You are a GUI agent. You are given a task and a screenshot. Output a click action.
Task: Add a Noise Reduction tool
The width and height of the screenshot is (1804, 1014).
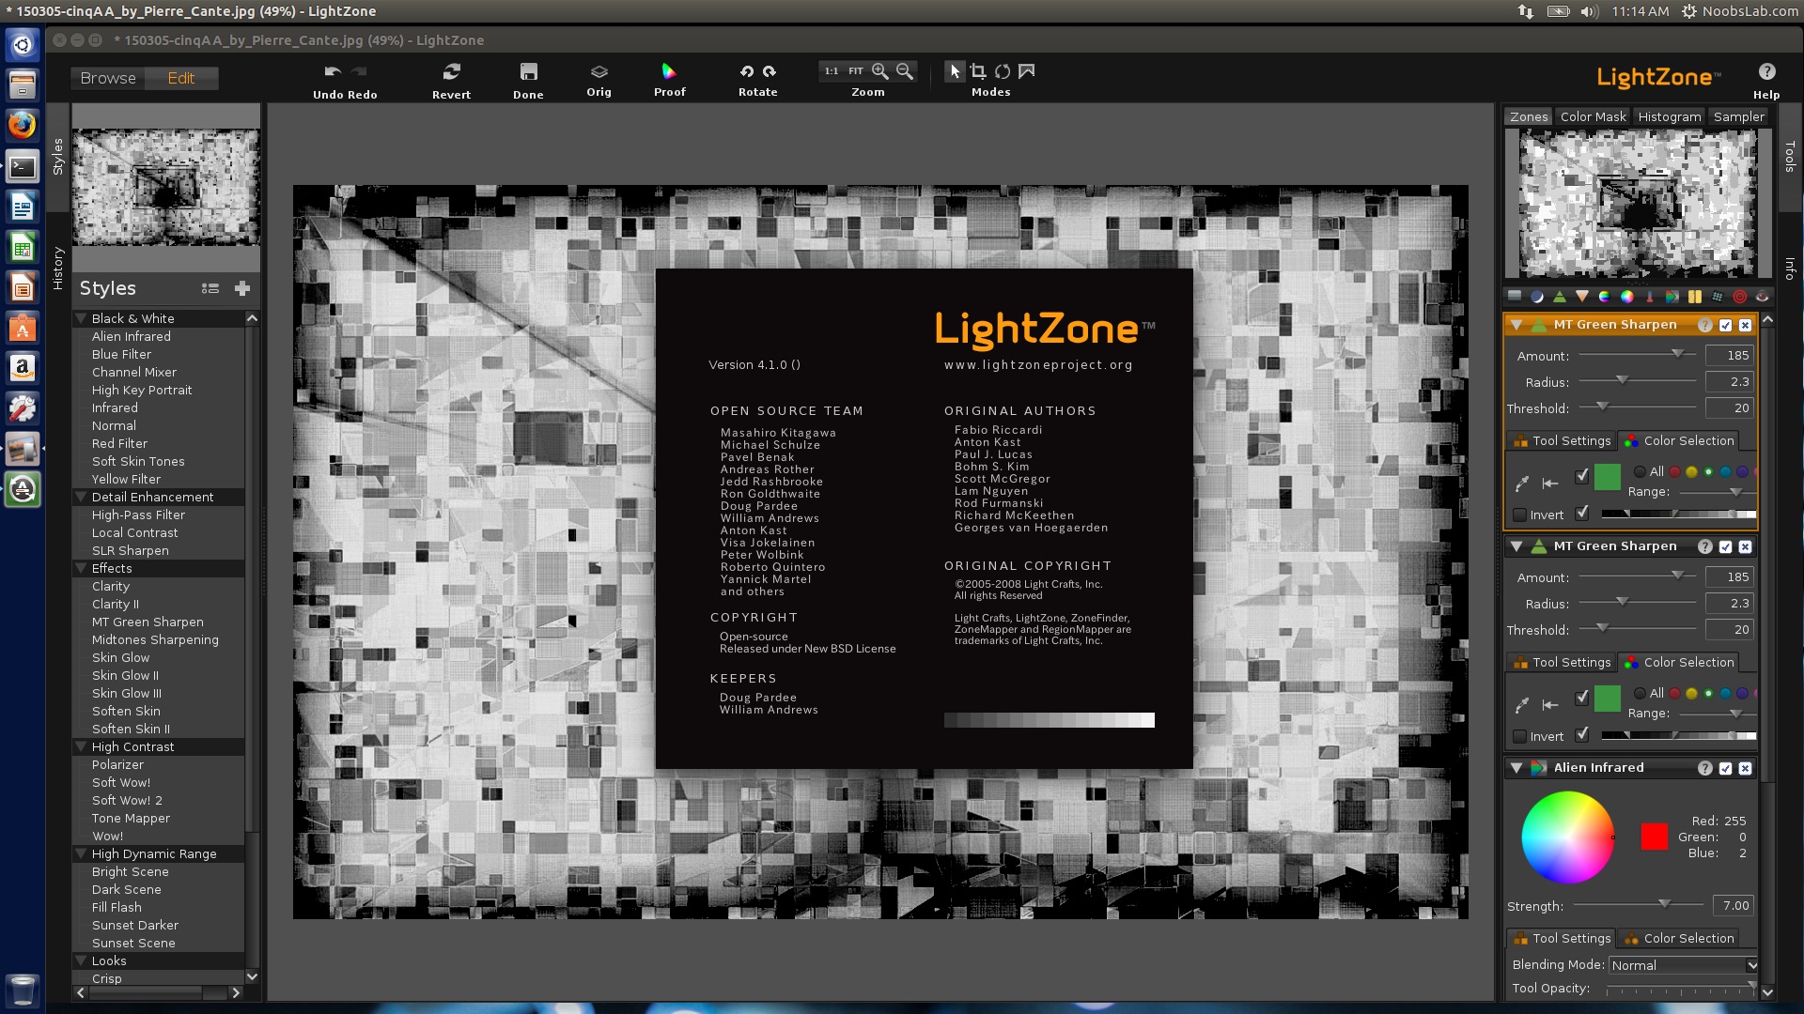(x=1695, y=297)
